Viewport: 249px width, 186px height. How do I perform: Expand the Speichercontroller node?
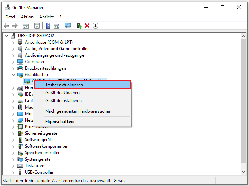click(13, 153)
